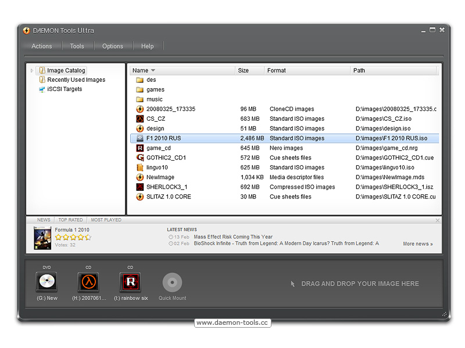Switch to the TOP RATED tab
Image resolution: width=465 pixels, height=348 pixels.
(x=70, y=220)
